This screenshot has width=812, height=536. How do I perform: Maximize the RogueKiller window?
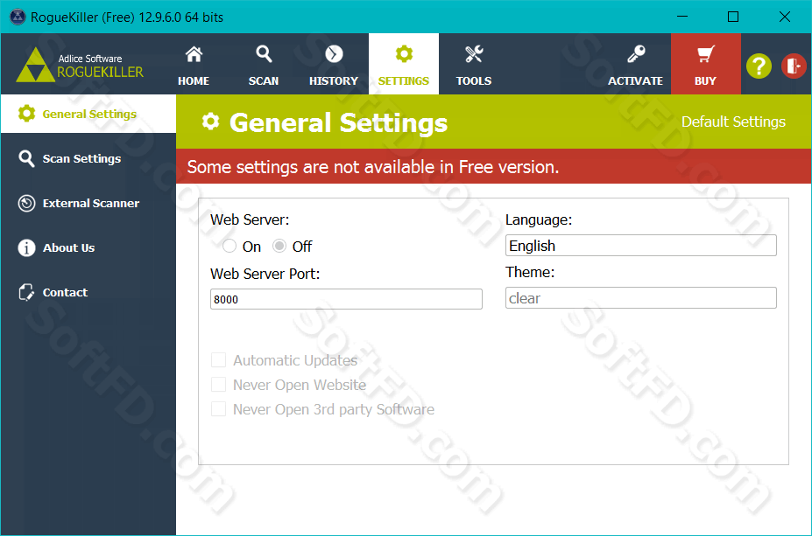733,17
